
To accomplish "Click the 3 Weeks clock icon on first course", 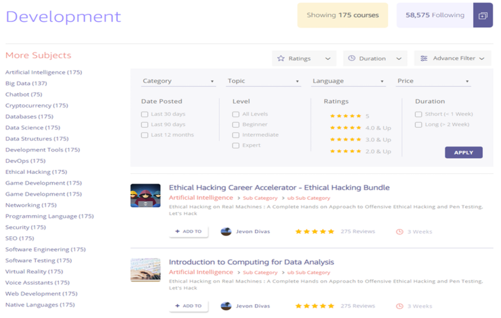I will 399,231.
